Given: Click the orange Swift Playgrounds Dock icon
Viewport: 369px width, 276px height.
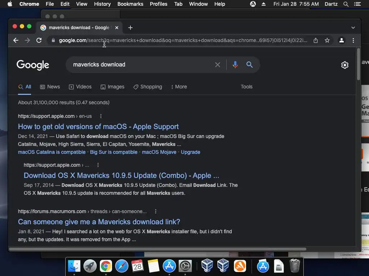Looking at the screenshot, I should pyautogui.click(x=240, y=266).
